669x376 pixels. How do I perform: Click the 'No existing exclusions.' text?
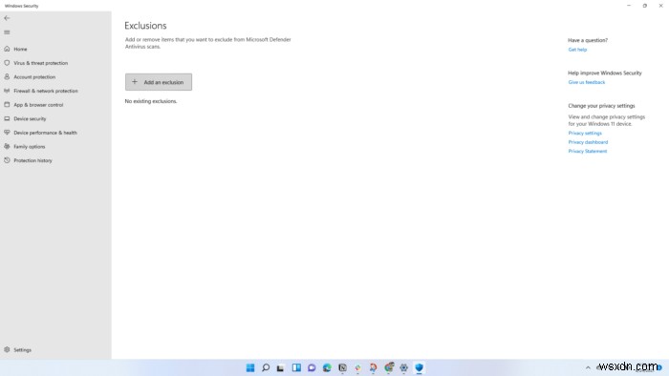151,101
